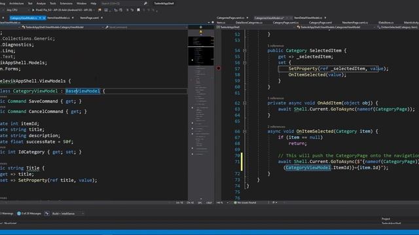419x235 pixels.
Task: Open the NewItemPage.xaml.cs tab
Action: tap(355, 23)
